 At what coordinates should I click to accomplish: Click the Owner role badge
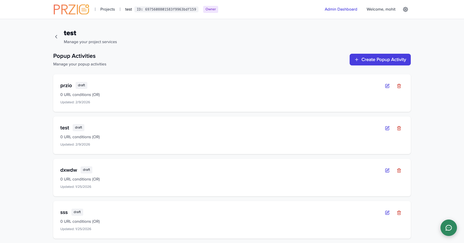point(211,9)
